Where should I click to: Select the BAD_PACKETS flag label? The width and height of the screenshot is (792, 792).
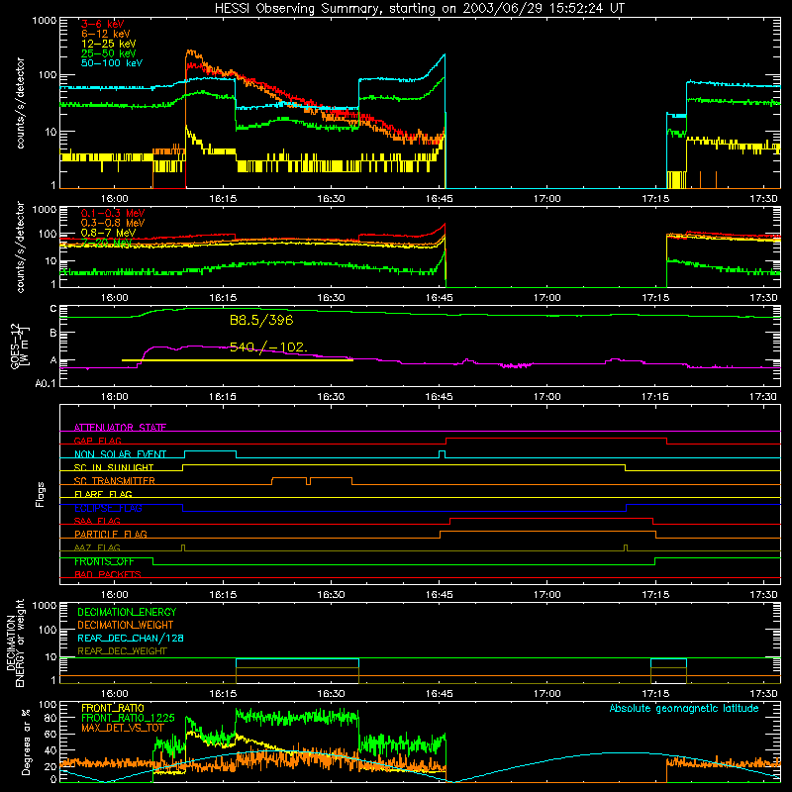[108, 574]
